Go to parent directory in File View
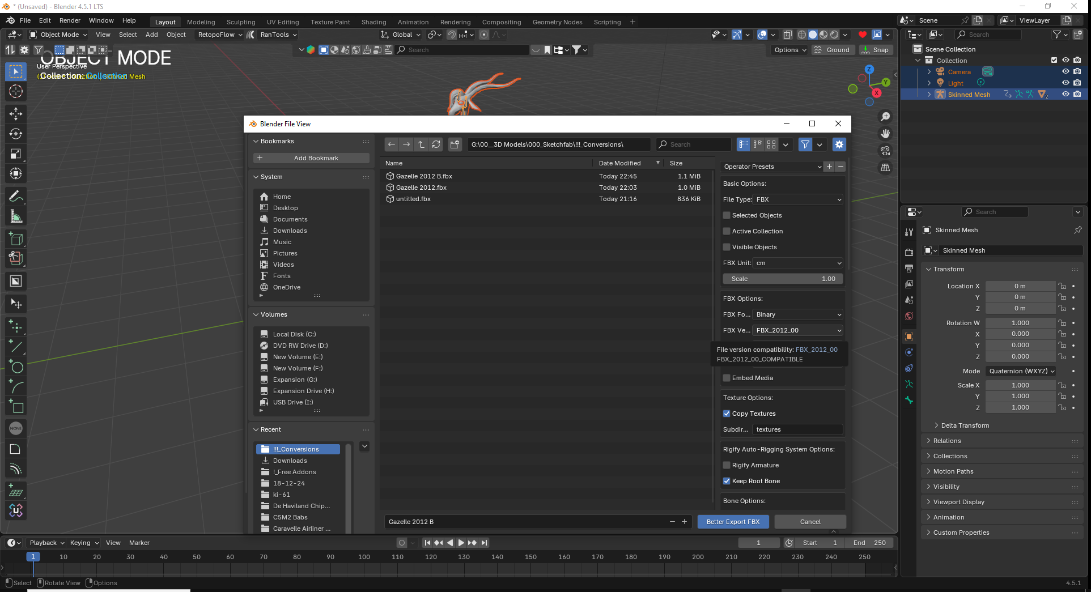This screenshot has width=1091, height=592. [421, 144]
